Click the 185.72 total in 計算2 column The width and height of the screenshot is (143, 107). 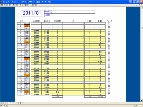pos(100,96)
